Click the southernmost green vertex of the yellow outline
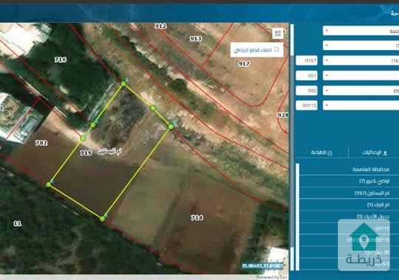This screenshot has width=399, height=280. 102,219
